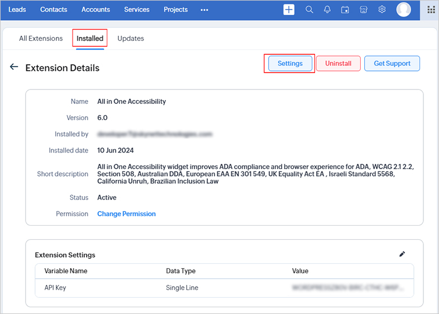Click the API Key variable name cell
Screen dimensions: 439x314
point(55,288)
